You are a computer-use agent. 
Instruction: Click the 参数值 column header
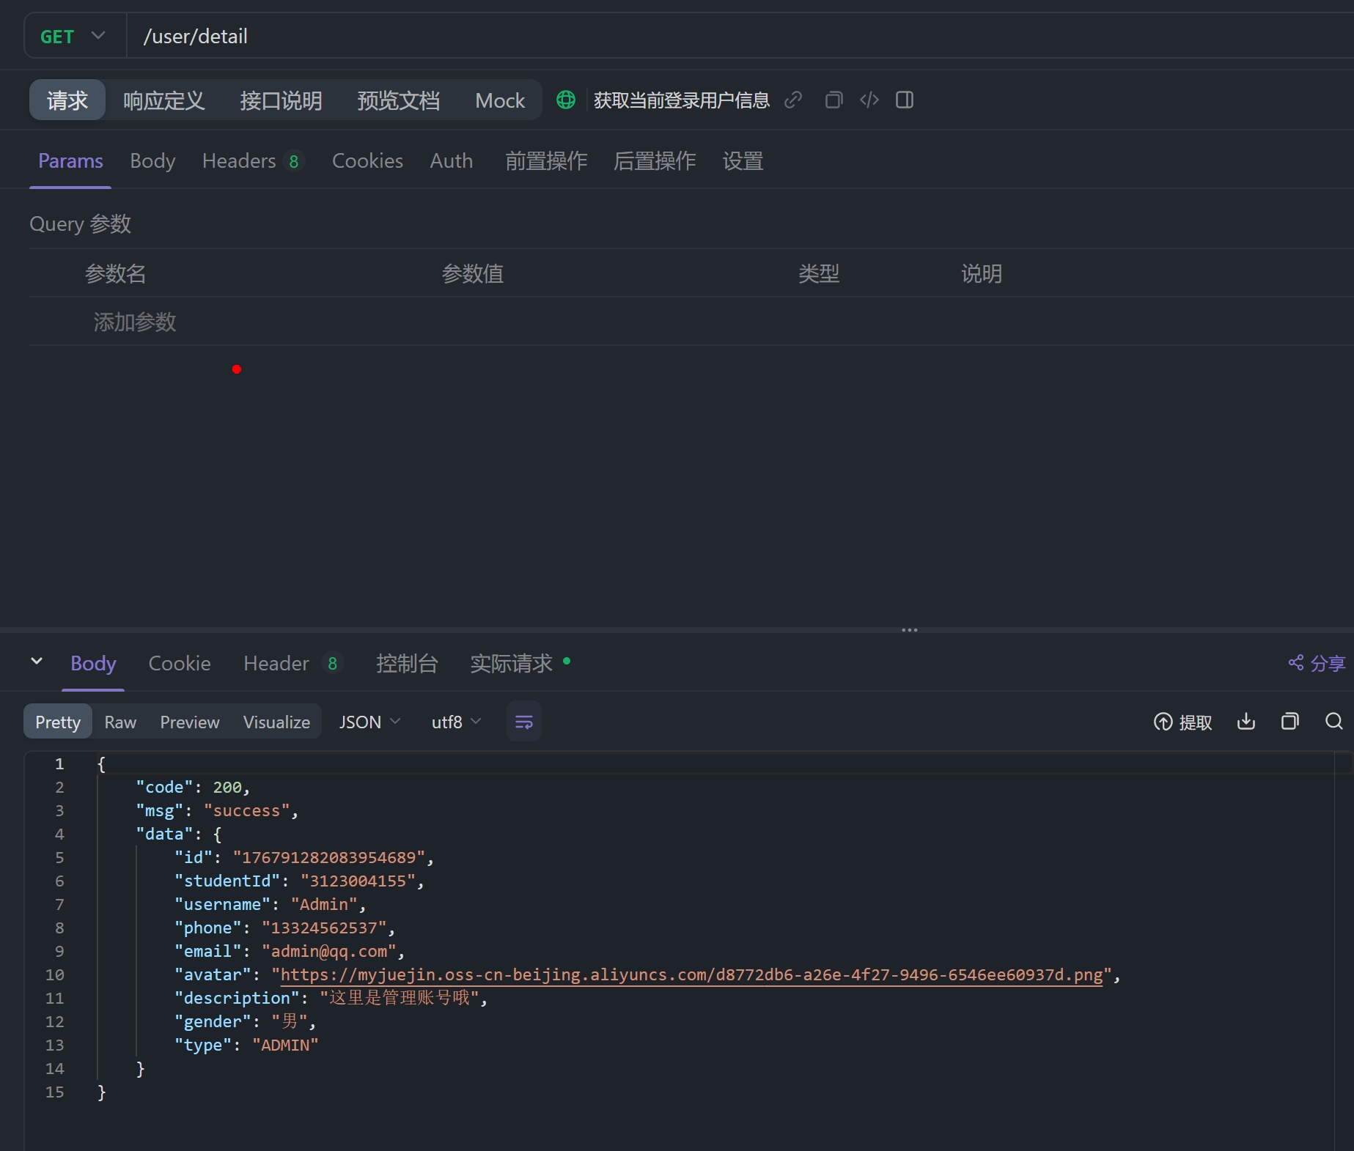473,273
